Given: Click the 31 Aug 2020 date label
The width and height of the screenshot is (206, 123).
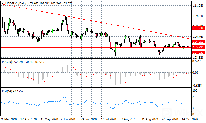Looking at the screenshot, I should (150, 119).
